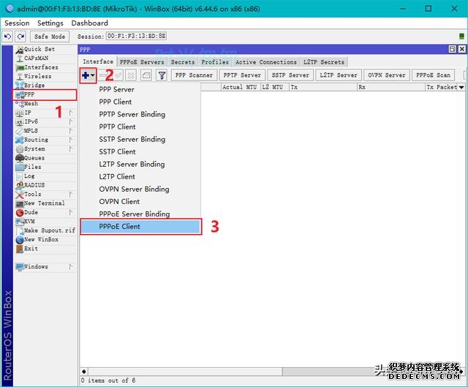Image resolution: width=468 pixels, height=387 pixels.
Task: Click SSTP Server button
Action: point(290,75)
